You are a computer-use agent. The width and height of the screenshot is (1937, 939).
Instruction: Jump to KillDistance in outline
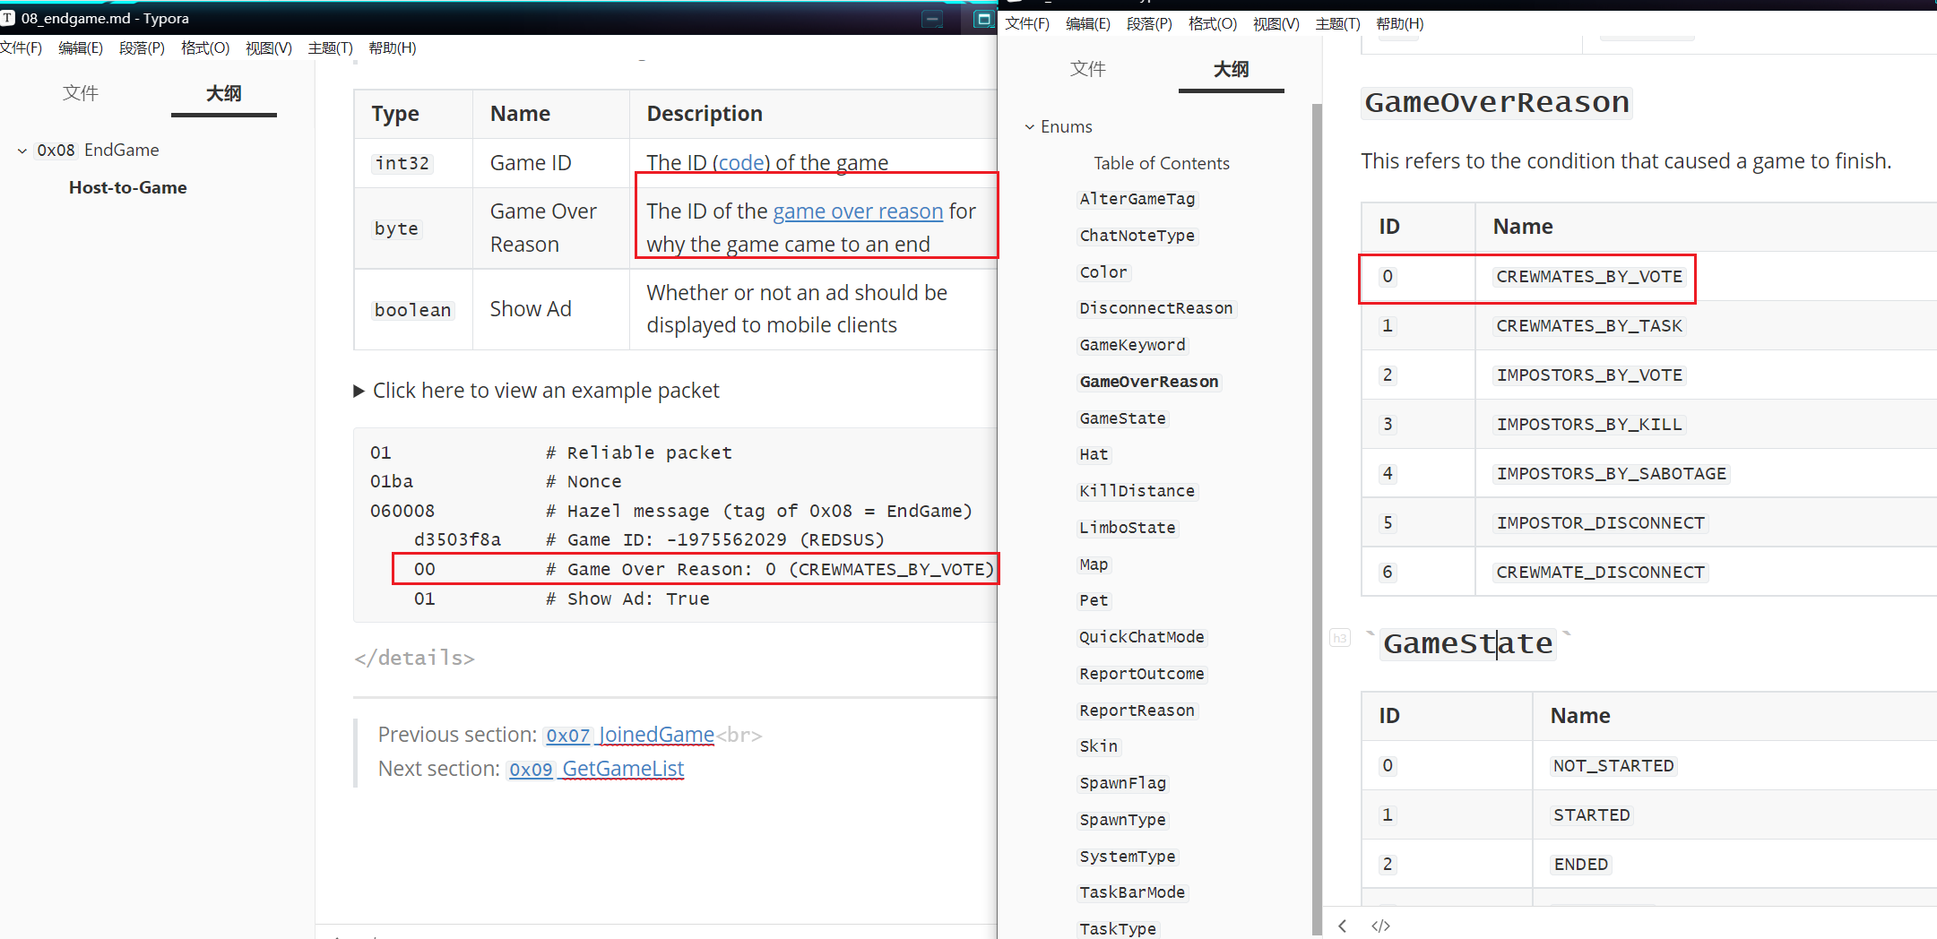(1137, 491)
